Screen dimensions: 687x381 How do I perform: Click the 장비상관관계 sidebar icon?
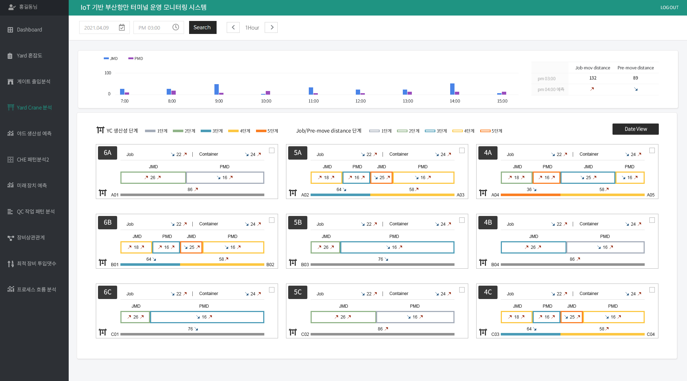[x=10, y=238]
